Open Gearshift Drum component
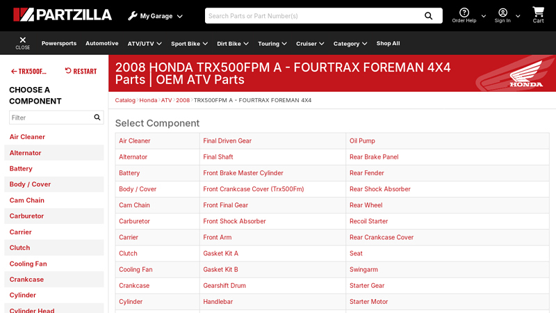Image resolution: width=556 pixels, height=313 pixels. pyautogui.click(x=224, y=286)
